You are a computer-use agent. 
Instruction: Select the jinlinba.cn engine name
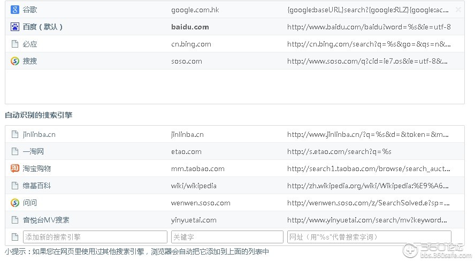click(39, 134)
